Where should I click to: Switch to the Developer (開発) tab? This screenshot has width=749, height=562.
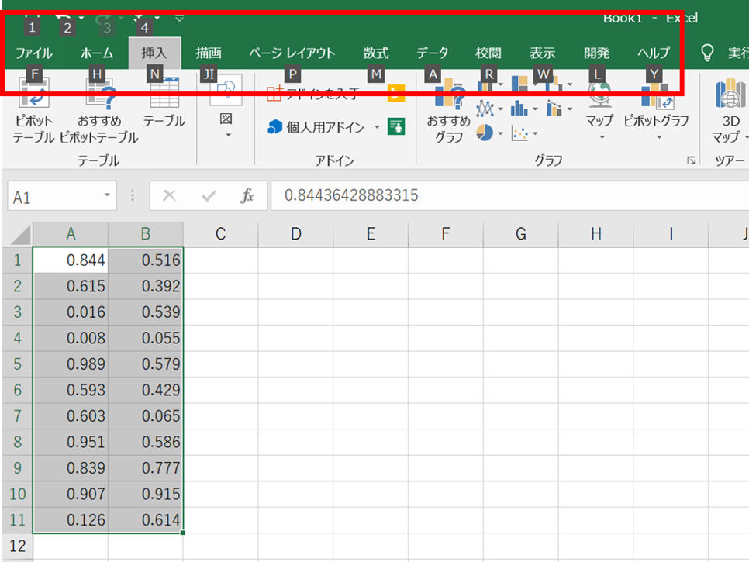[x=596, y=53]
